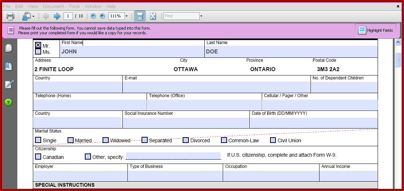
Task: Open the Document menu
Action: [x=53, y=6]
